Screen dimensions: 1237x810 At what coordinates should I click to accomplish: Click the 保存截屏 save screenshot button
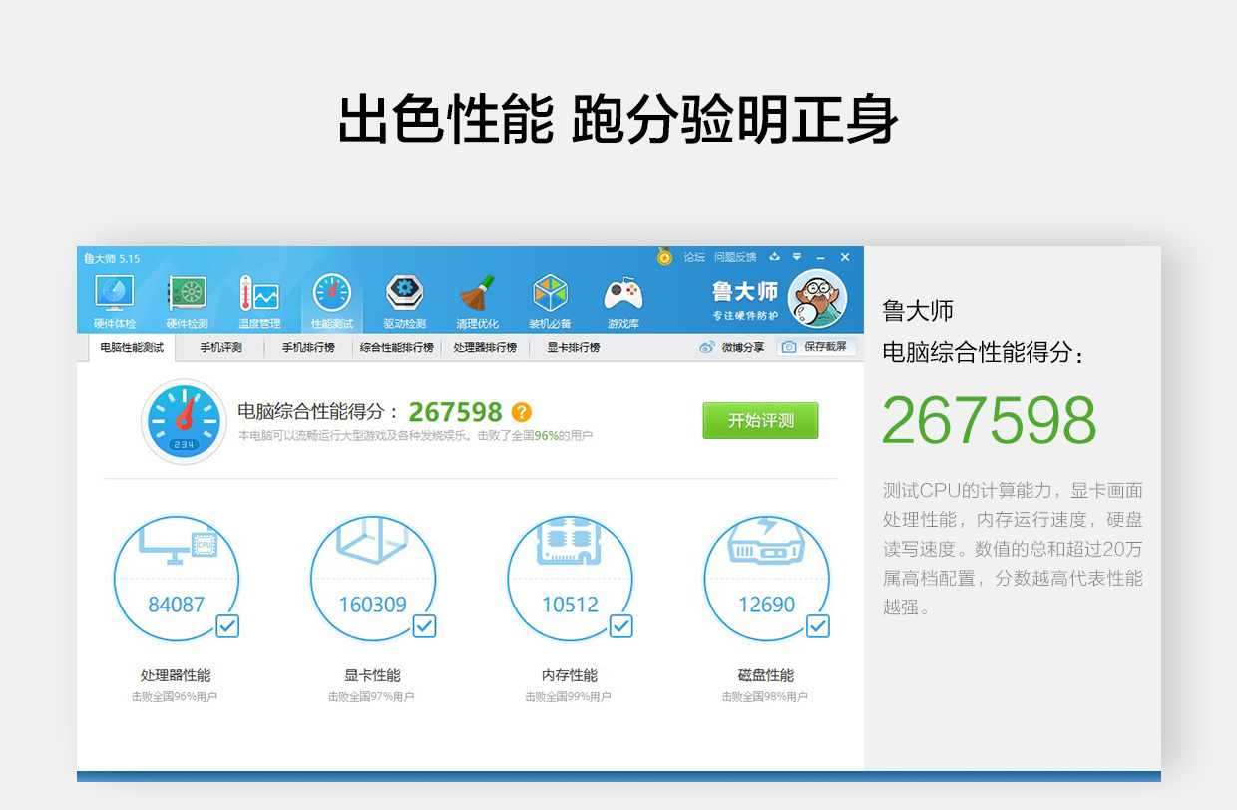click(x=817, y=347)
